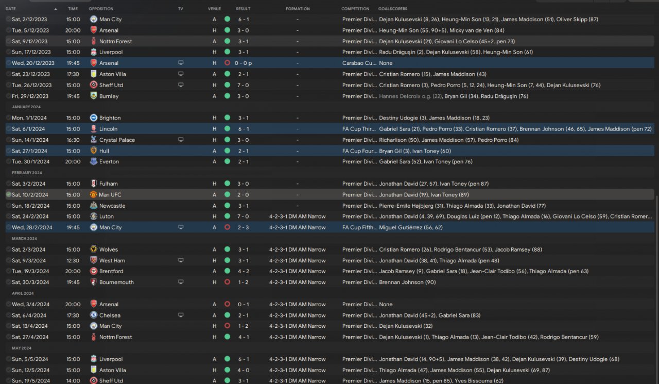Click the West Ham club badge

point(94,260)
